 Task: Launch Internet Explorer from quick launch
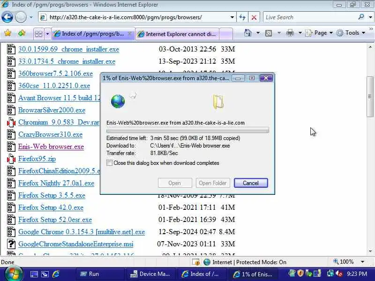pos(56,274)
